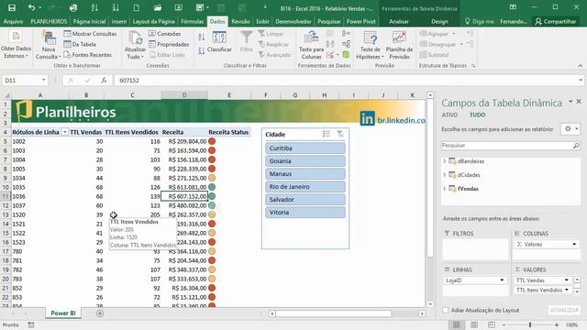The image size is (587, 330).
Task: Click zoom in plus button
Action: point(557,324)
